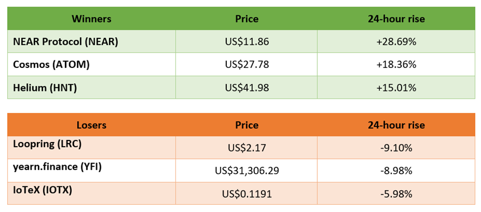Select the US$31,306.29 price value
This screenshot has width=481, height=212.
pos(247,170)
